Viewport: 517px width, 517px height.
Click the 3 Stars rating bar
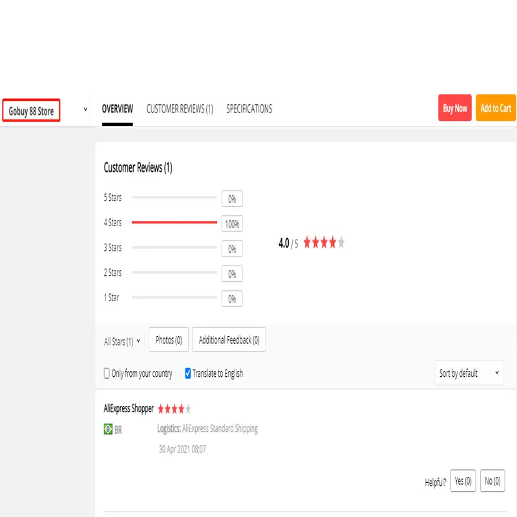point(174,248)
